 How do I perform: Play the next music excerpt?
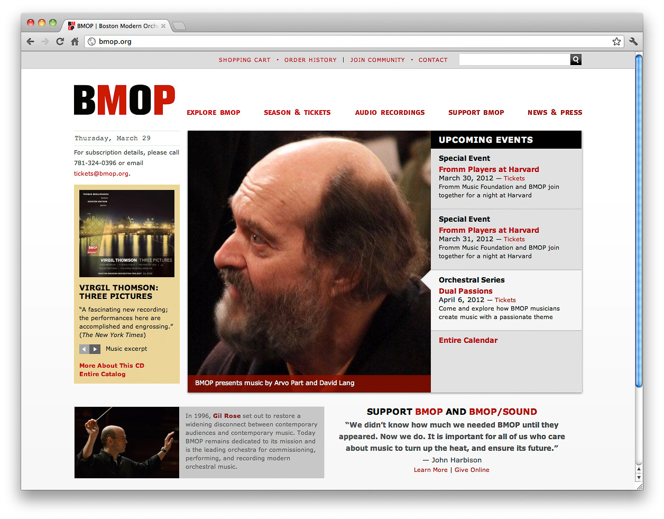[x=95, y=349]
